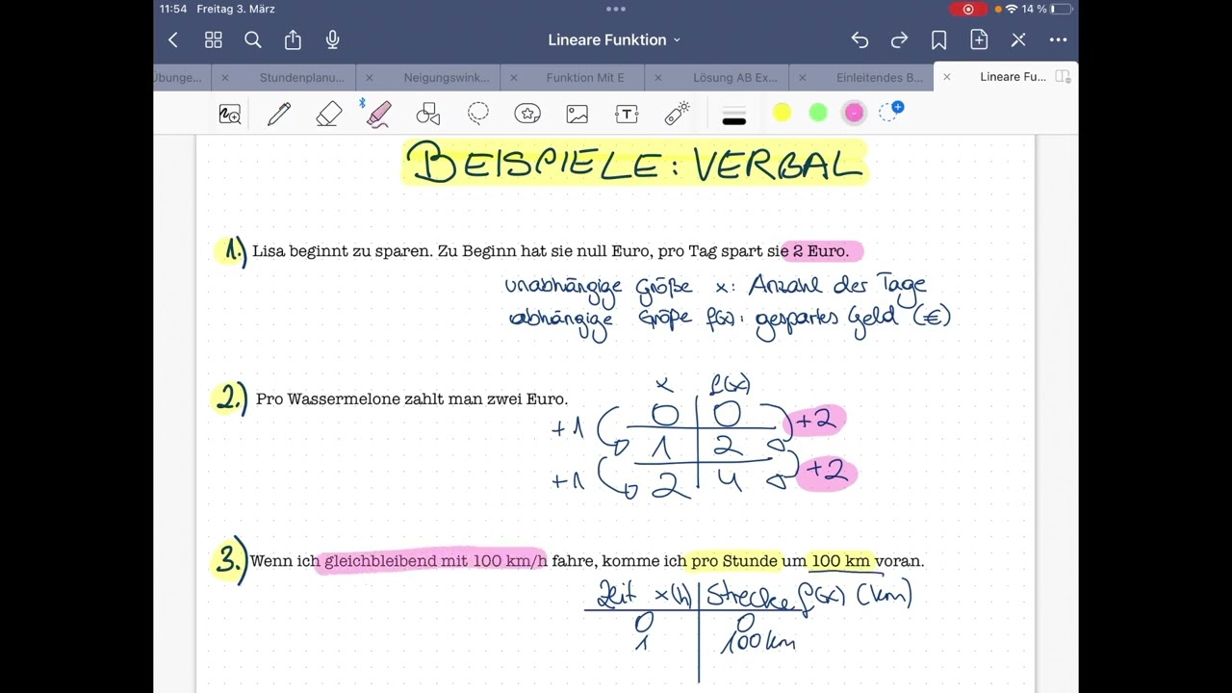Undo the last stroke
The width and height of the screenshot is (1232, 693).
[x=860, y=39]
